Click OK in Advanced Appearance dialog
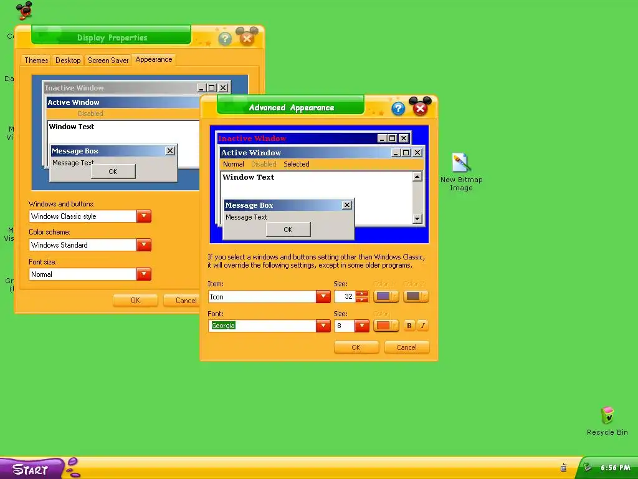This screenshot has width=638, height=479. pos(356,347)
